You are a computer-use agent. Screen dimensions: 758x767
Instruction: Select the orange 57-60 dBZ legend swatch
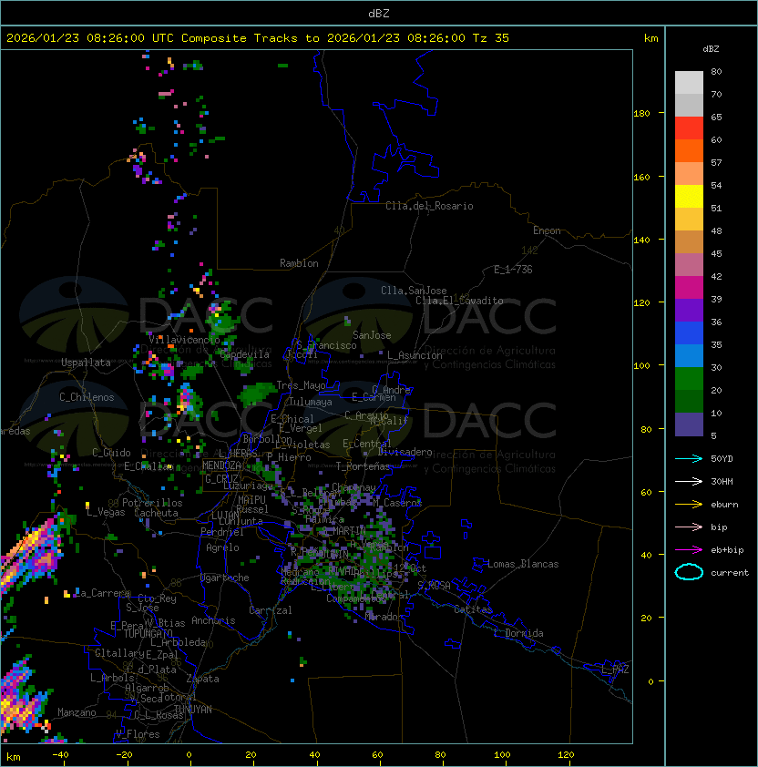pyautogui.click(x=689, y=150)
